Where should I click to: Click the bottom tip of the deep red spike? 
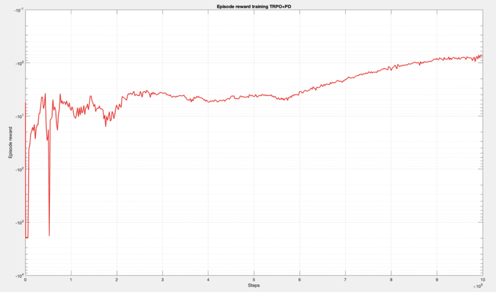49,235
